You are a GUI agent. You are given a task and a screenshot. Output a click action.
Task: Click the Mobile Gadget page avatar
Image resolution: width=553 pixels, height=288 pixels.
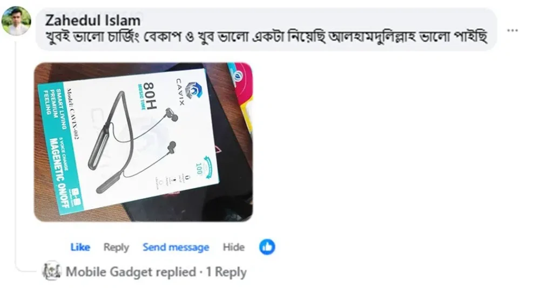pyautogui.click(x=51, y=271)
